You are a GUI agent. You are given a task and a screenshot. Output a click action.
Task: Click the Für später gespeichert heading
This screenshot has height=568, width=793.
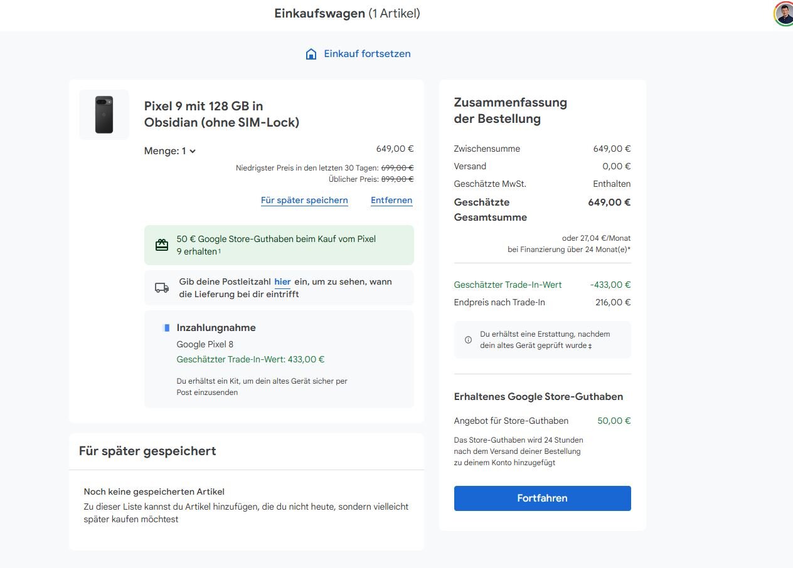147,451
